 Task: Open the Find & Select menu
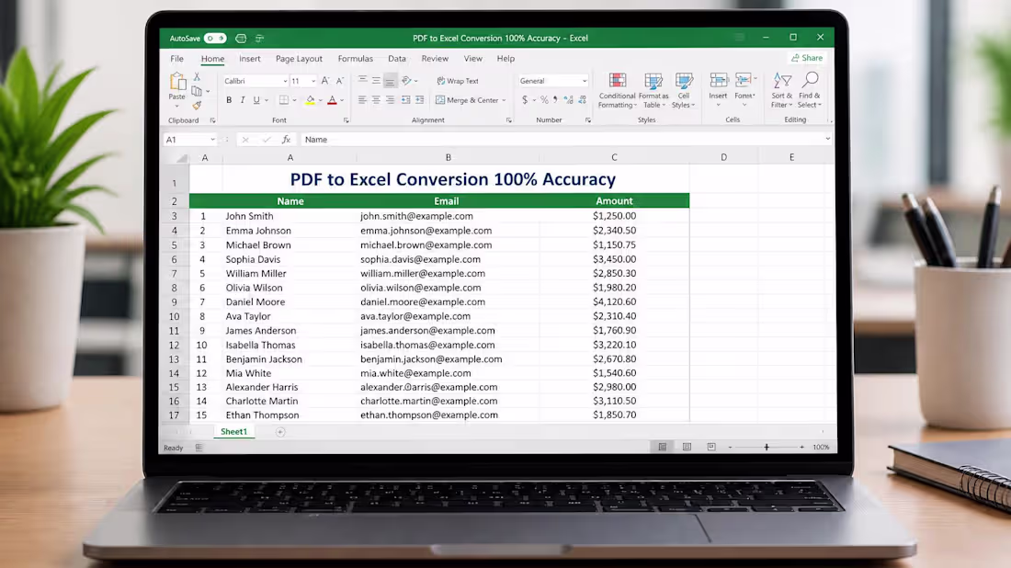810,90
